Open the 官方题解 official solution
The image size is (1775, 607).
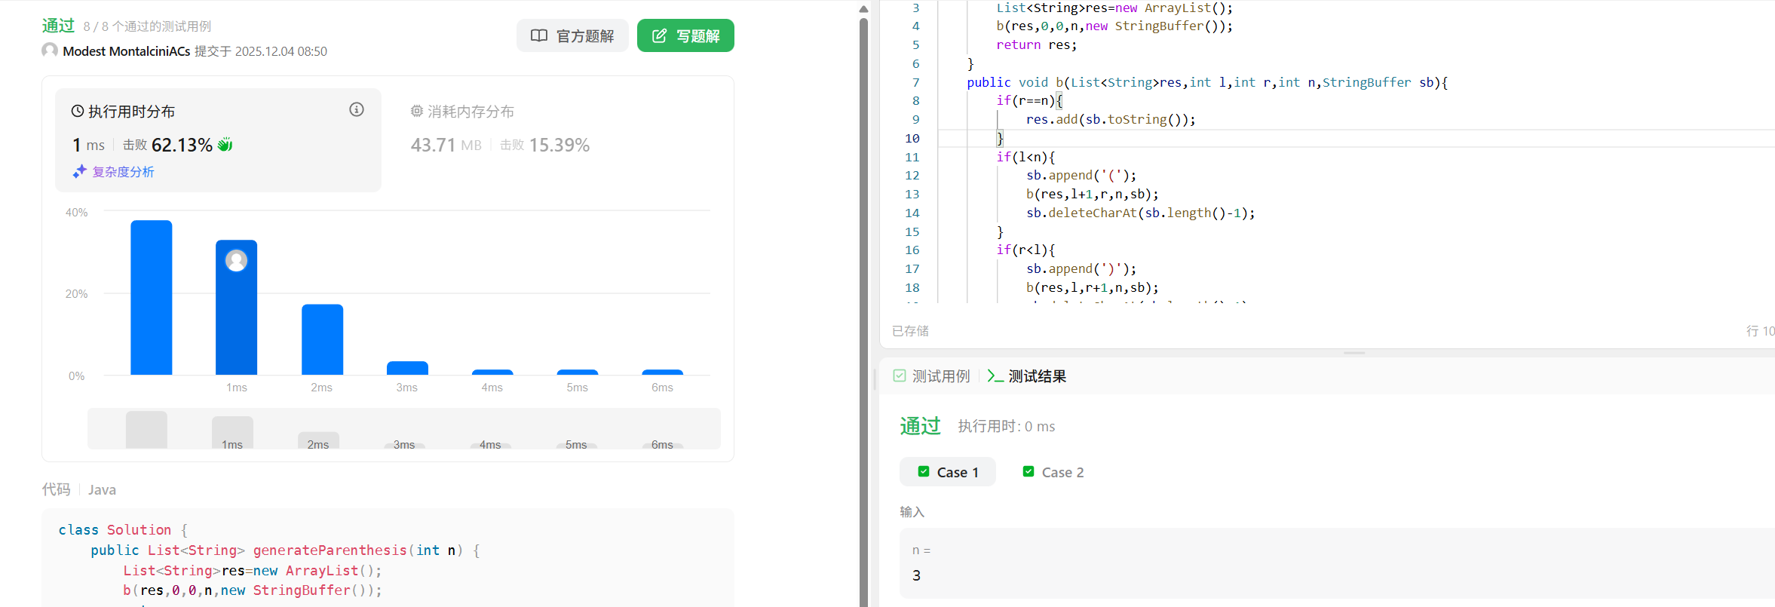pyautogui.click(x=572, y=35)
